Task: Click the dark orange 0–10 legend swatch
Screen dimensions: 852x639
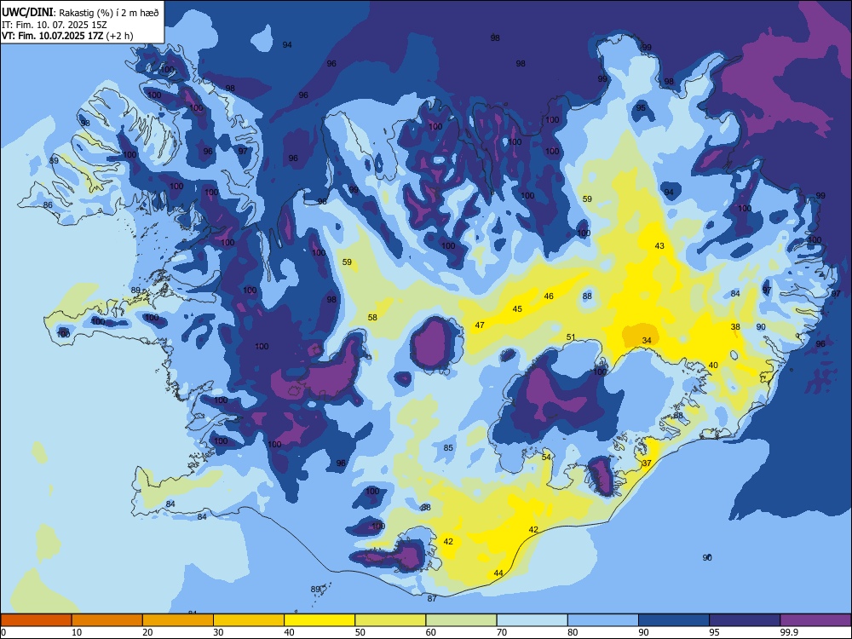Action: (x=36, y=620)
